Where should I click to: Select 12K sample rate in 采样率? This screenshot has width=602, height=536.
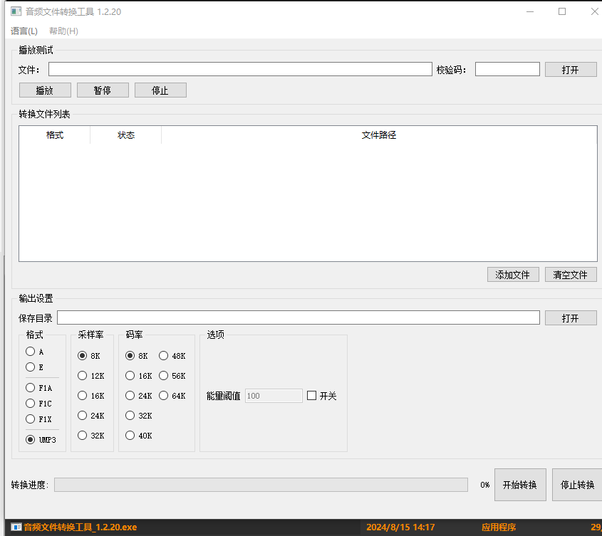pos(82,376)
